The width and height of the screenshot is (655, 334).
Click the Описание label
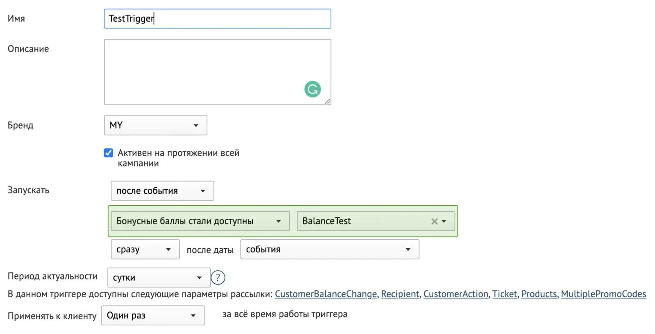28,49
